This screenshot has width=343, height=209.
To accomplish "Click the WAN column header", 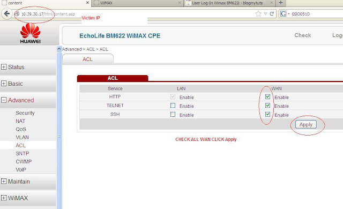I will click(277, 88).
